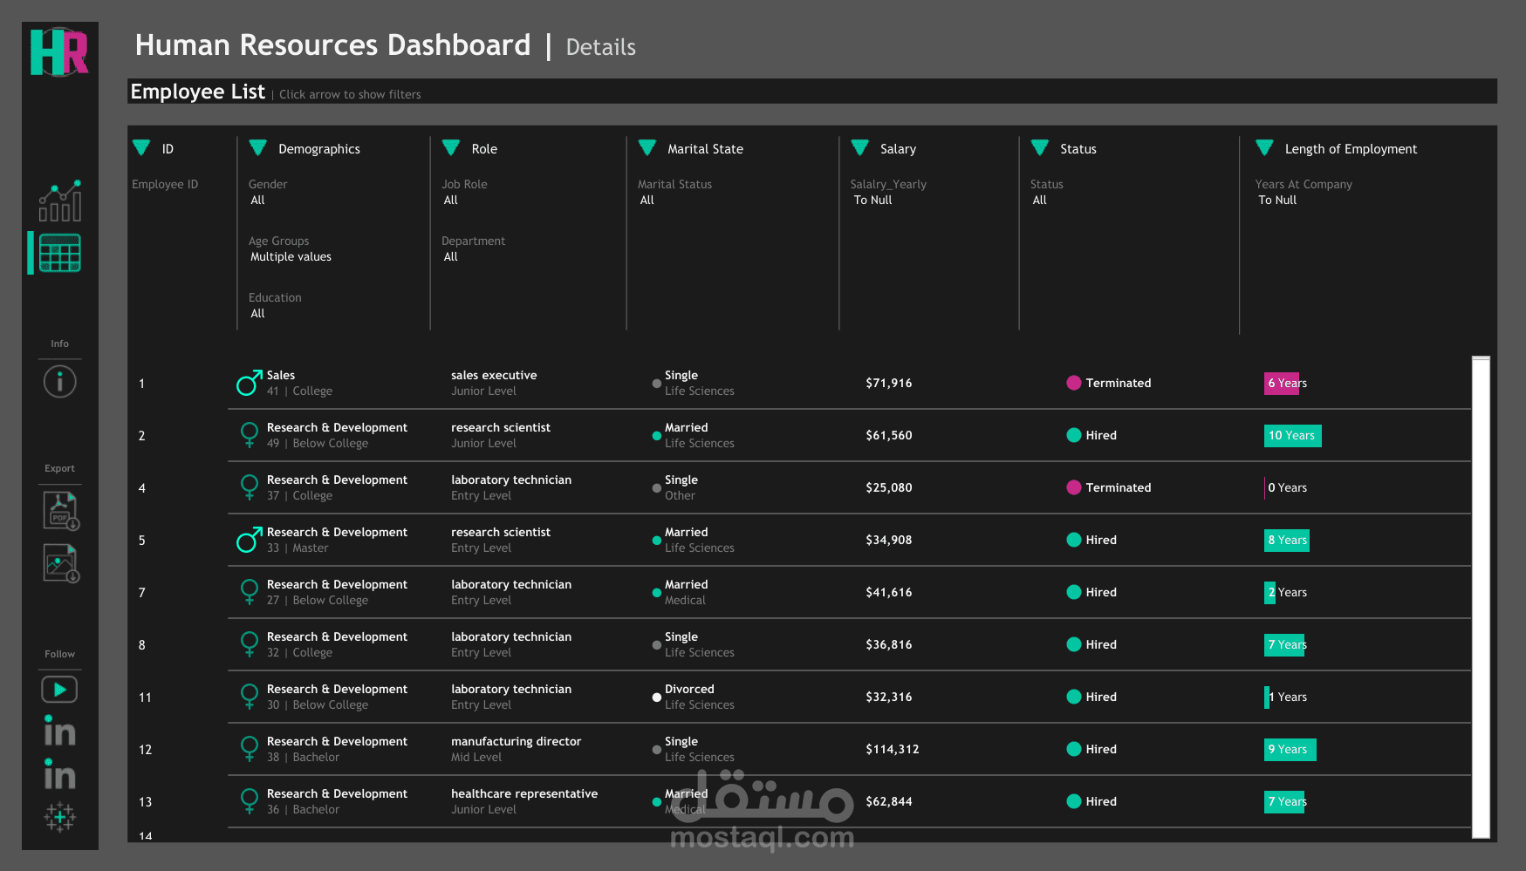Click the employee list vertical scrollbar

point(1481,596)
